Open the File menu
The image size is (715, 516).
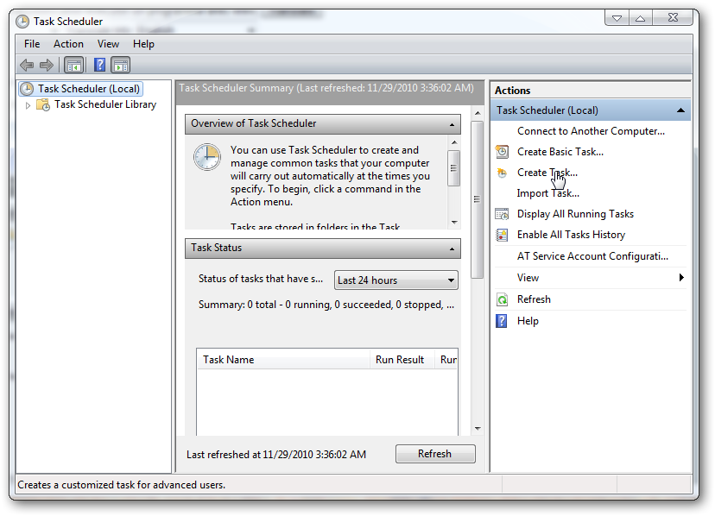tap(32, 44)
